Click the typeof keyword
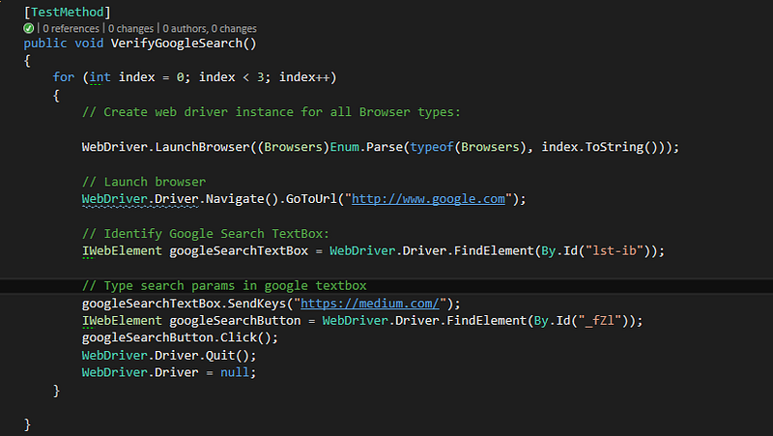Viewport: 773px width, 436px height. [x=432, y=147]
